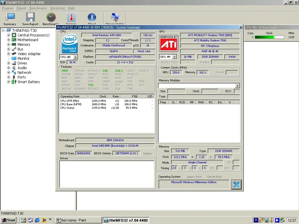Open Internet Explorer quick launch icon
The width and height of the screenshot is (299, 224).
click(37, 220)
